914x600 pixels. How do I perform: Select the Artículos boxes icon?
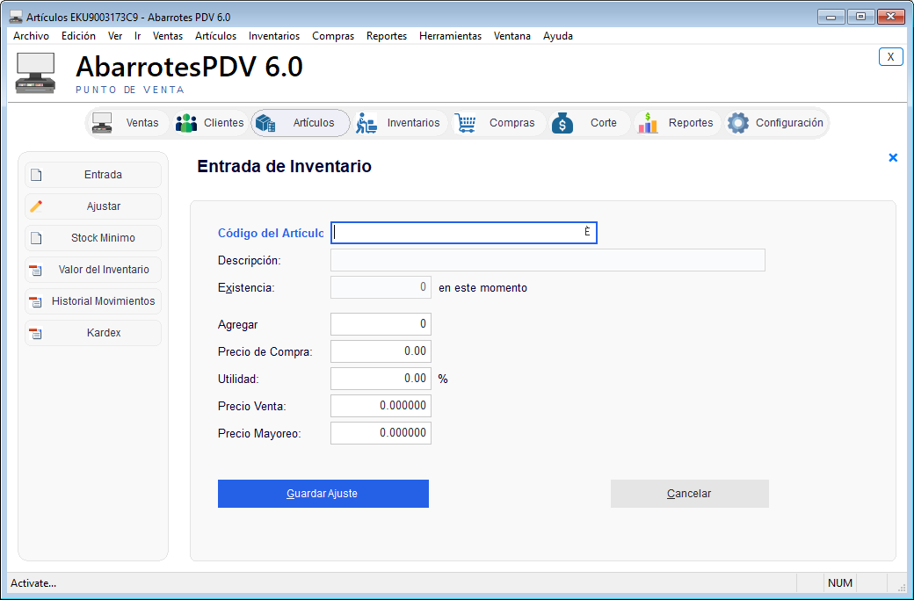tap(265, 123)
